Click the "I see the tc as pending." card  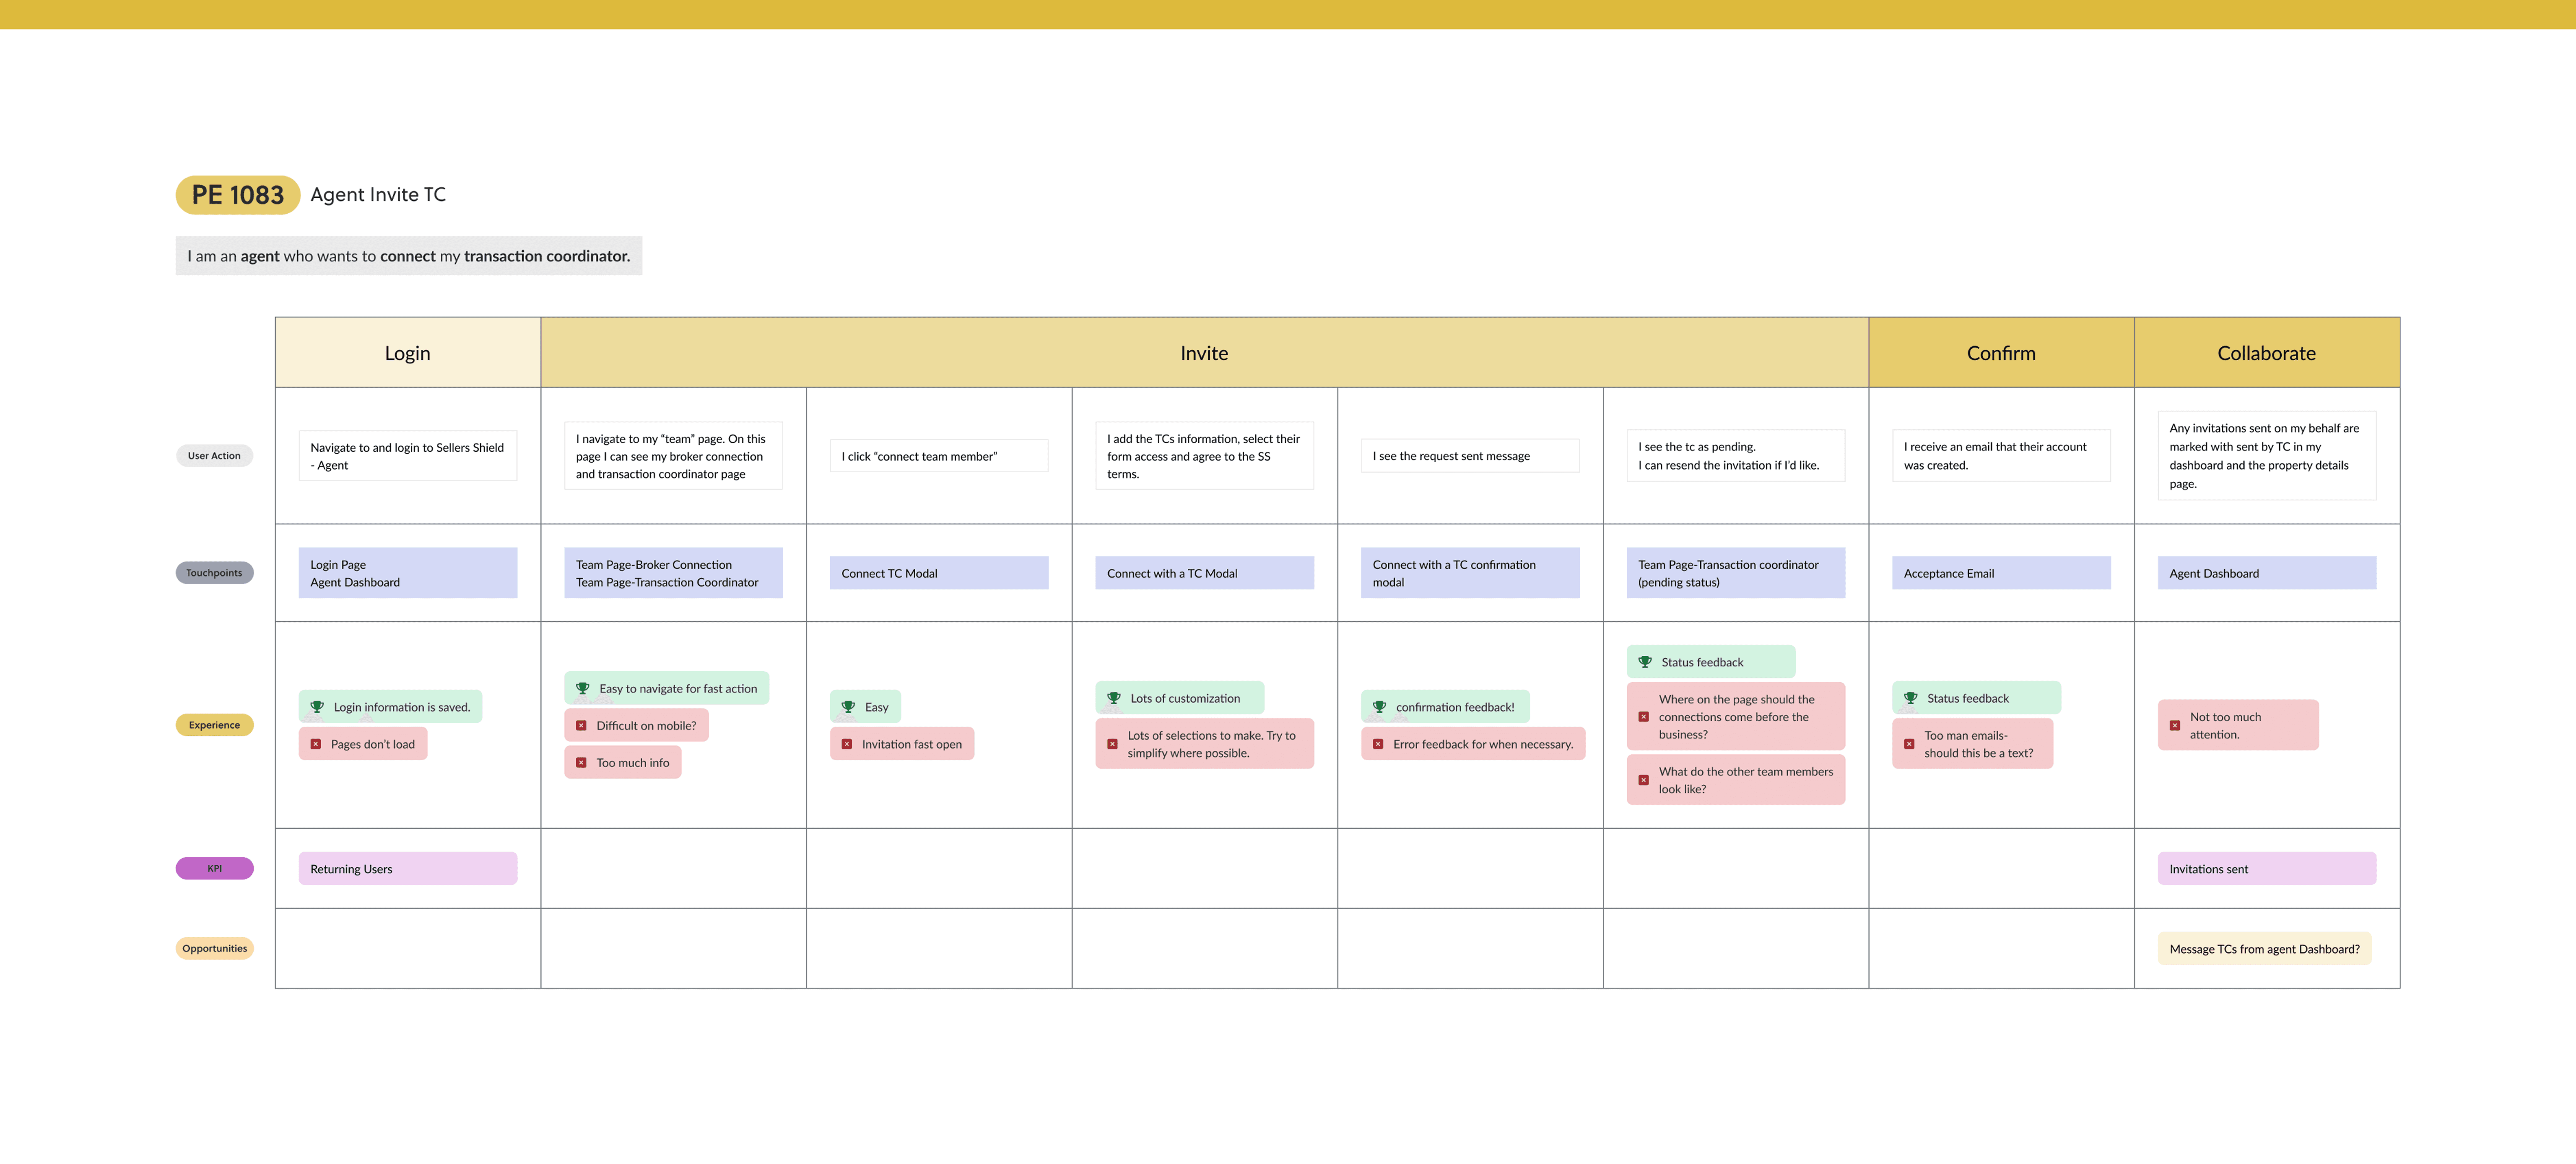(1736, 455)
